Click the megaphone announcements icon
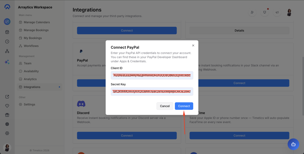This screenshot has width=304, height=154. (x=277, y=12)
